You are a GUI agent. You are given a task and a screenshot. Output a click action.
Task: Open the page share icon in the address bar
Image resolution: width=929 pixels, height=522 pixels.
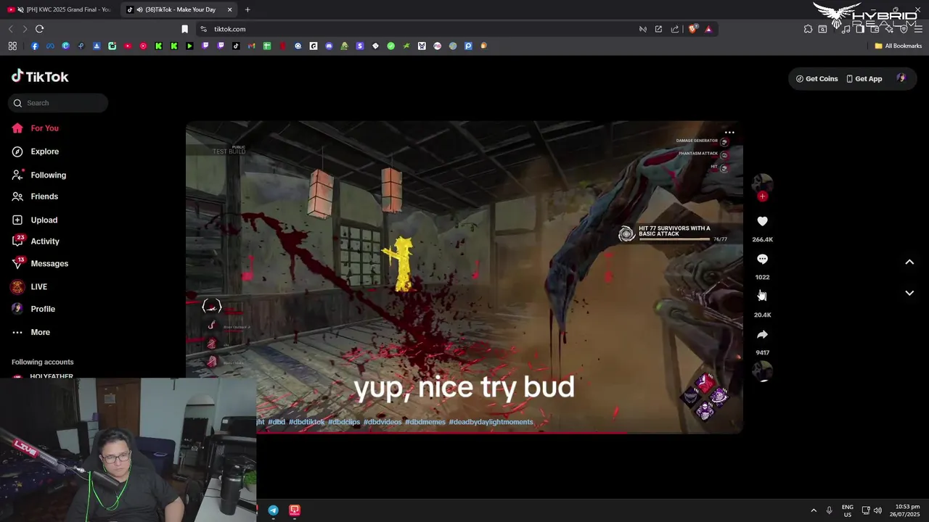click(674, 29)
